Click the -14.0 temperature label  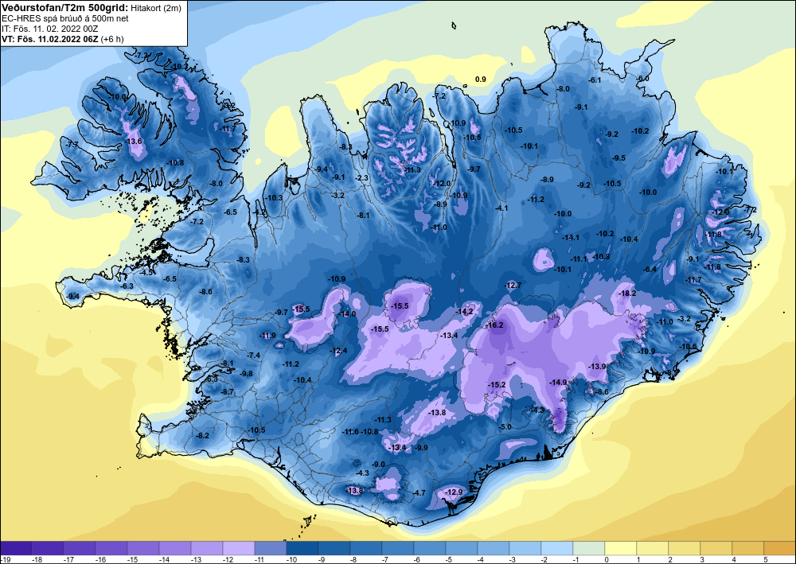(x=347, y=314)
